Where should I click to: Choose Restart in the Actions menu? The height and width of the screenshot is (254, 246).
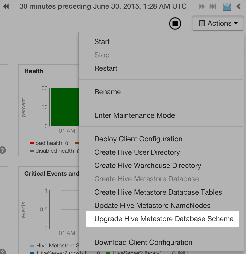tap(106, 68)
